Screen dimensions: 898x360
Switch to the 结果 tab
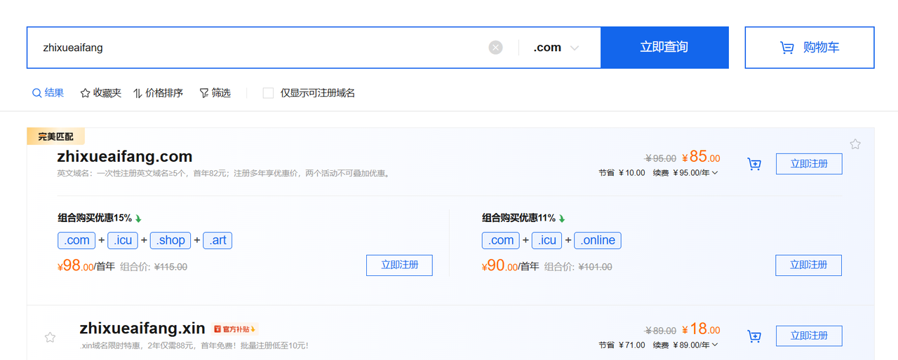48,93
